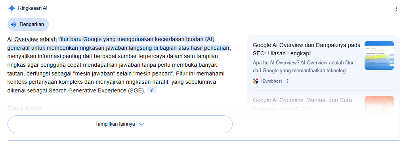
Task: Click the Ringkasan AI sparkle icon
Action: [11, 9]
